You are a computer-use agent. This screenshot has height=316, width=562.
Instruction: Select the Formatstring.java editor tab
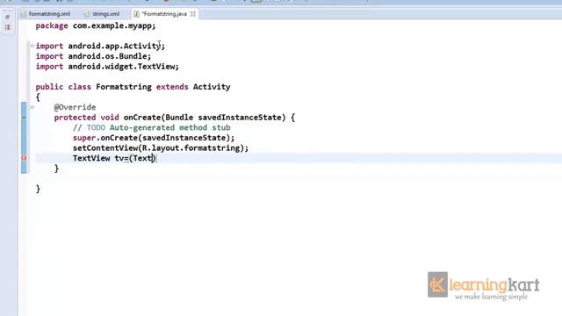pyautogui.click(x=164, y=14)
